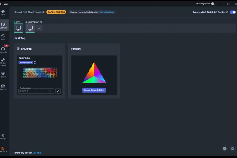Click the InterestingYoke69 username

coord(203,4)
